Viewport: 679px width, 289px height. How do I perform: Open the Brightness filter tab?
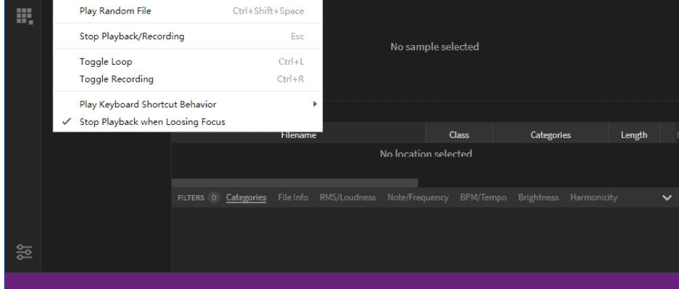538,197
